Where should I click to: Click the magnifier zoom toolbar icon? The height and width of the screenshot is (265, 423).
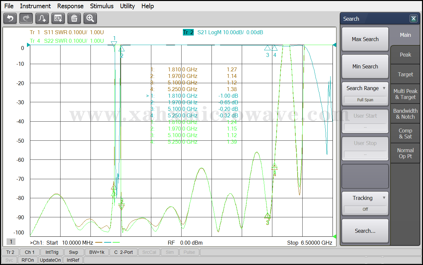point(90,18)
